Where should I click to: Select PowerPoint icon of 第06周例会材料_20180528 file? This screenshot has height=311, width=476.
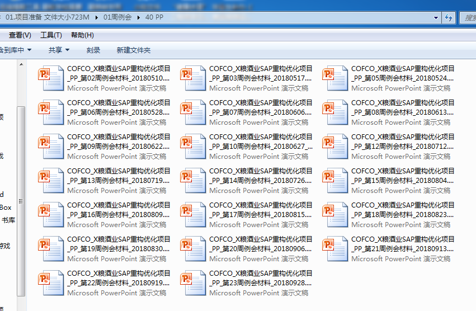point(51,112)
